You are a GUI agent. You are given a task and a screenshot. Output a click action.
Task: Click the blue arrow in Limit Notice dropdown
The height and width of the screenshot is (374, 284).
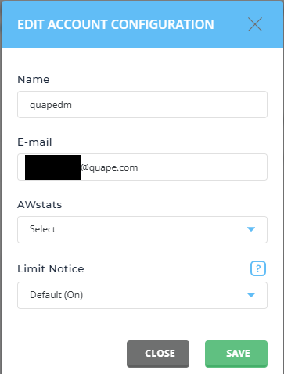251,295
